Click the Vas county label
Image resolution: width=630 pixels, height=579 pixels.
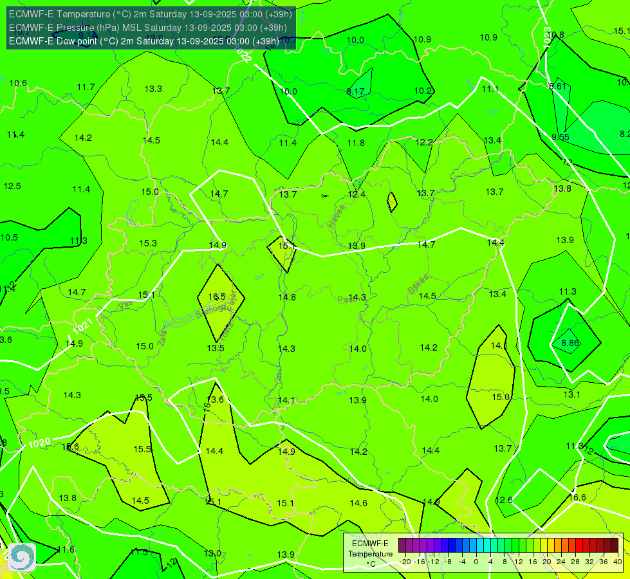pos(125,306)
